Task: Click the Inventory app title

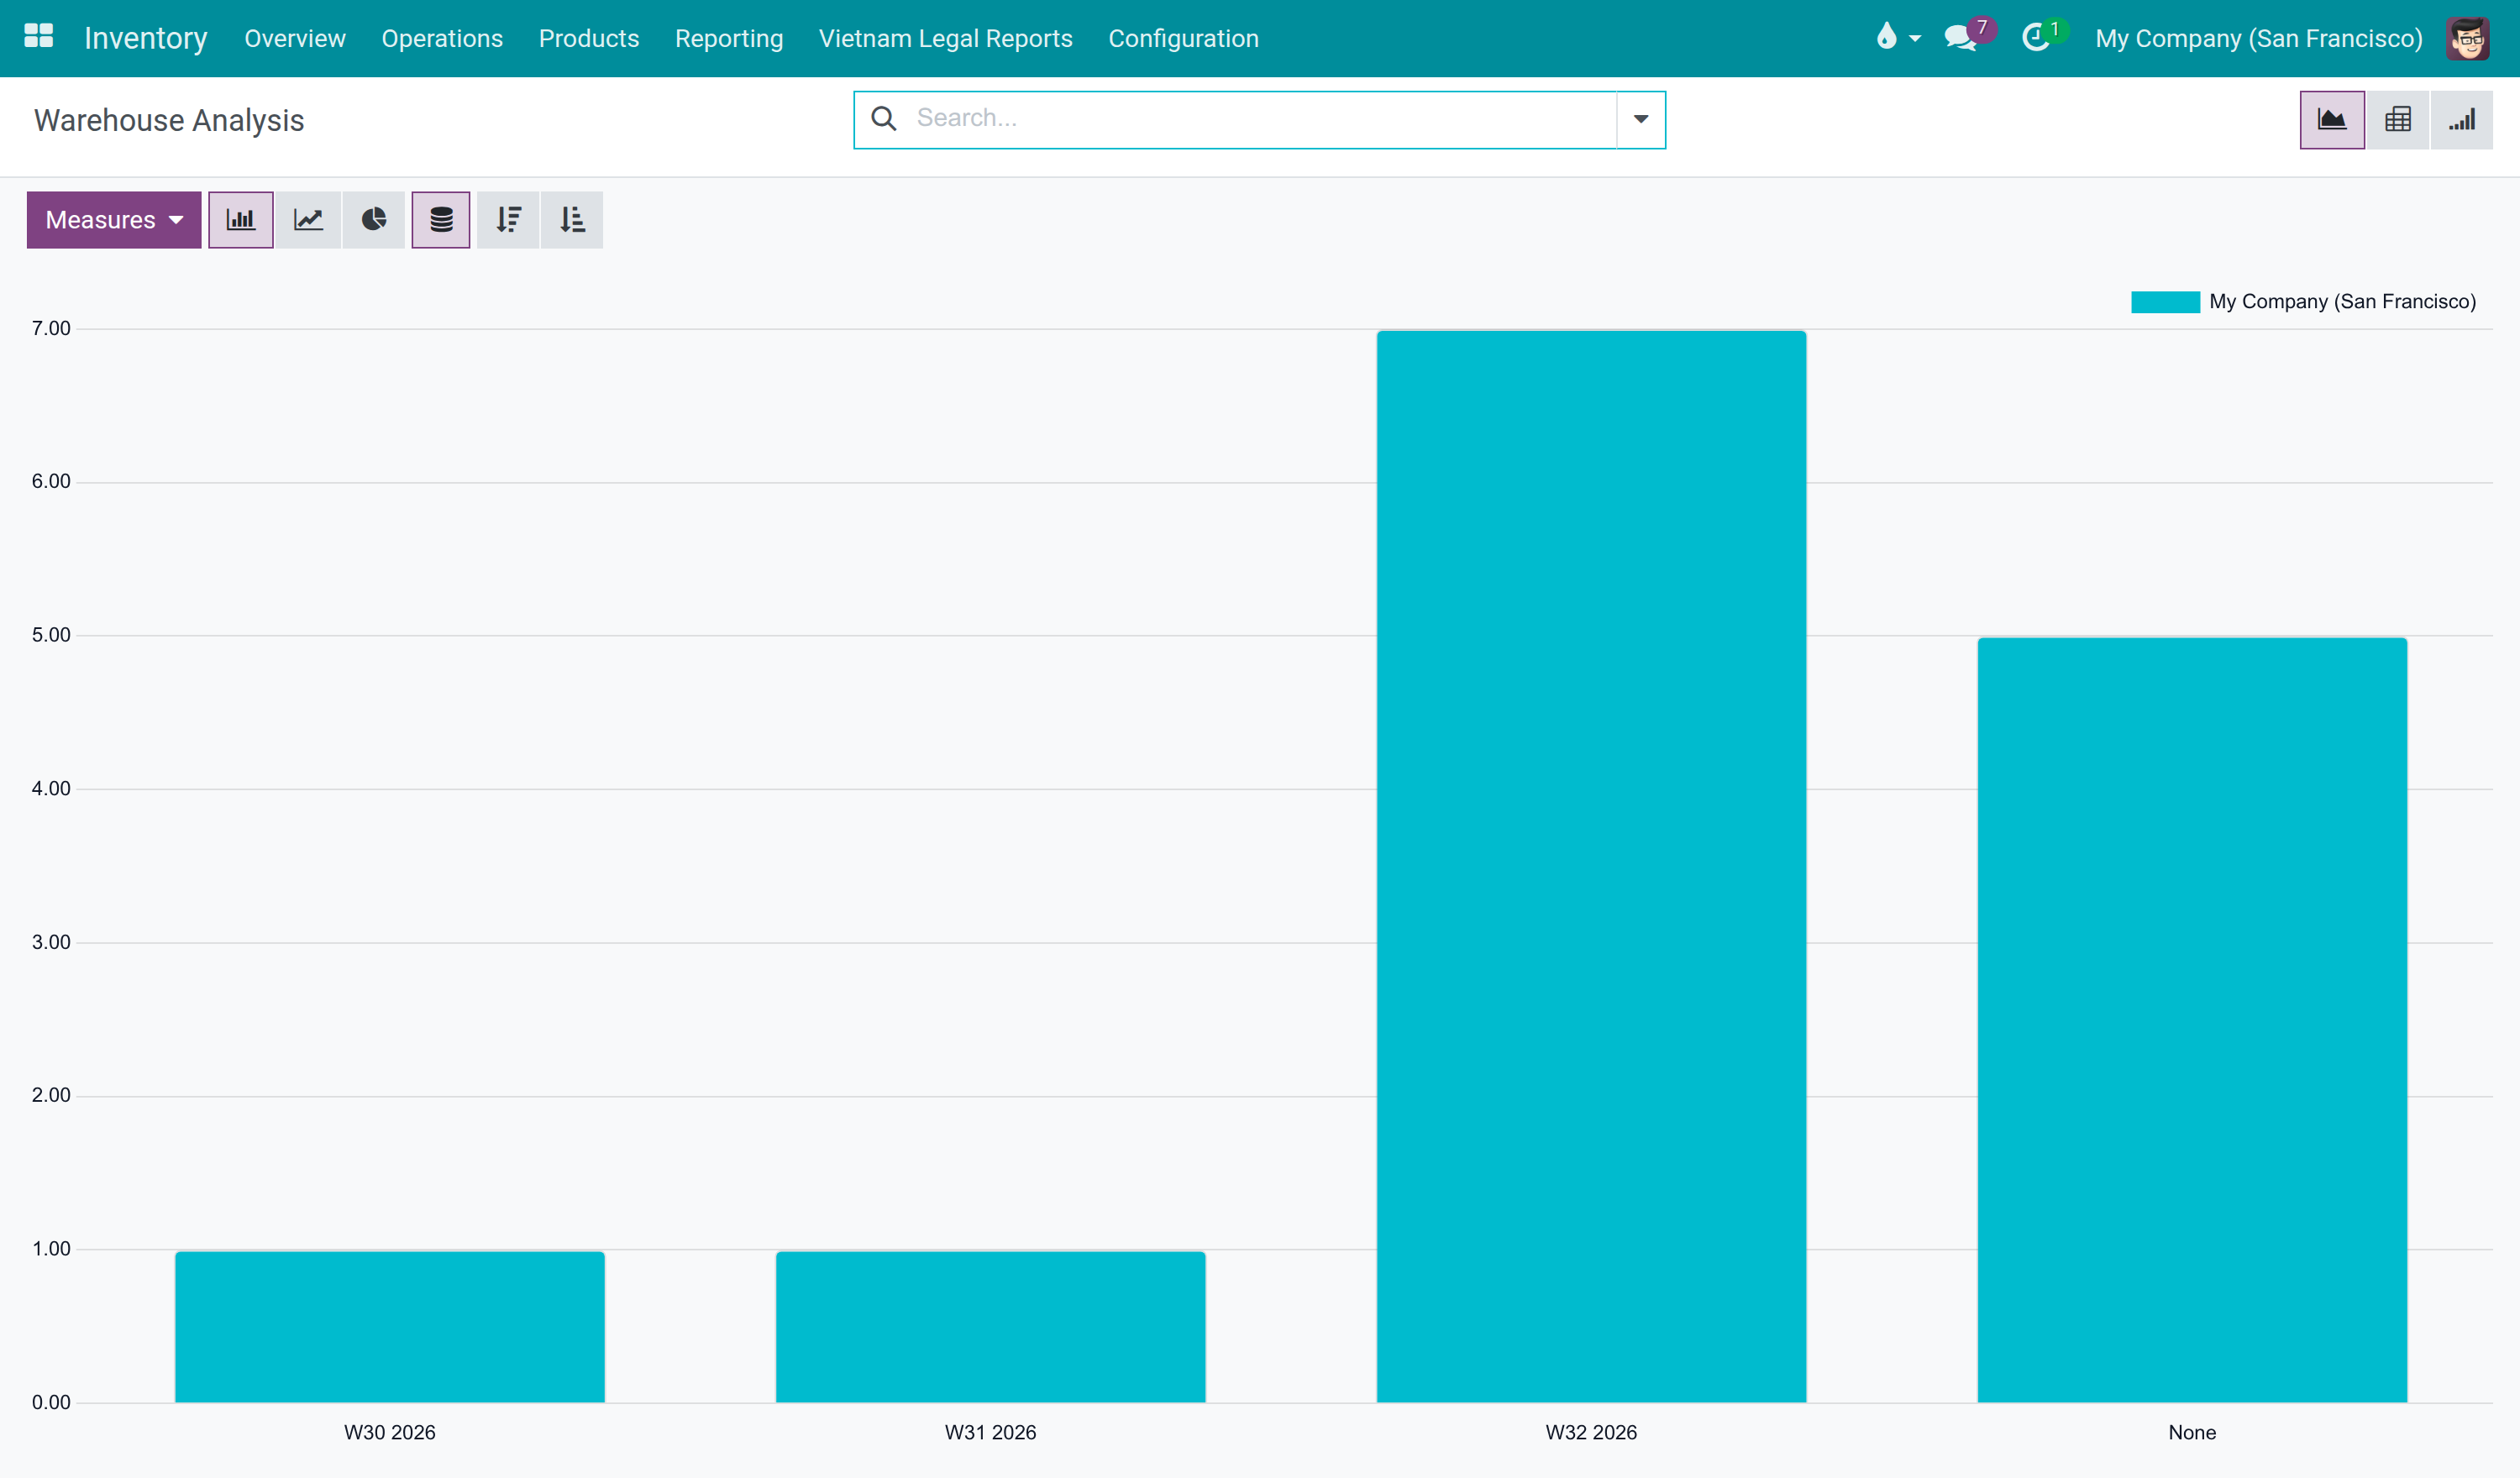Action: click(146, 38)
